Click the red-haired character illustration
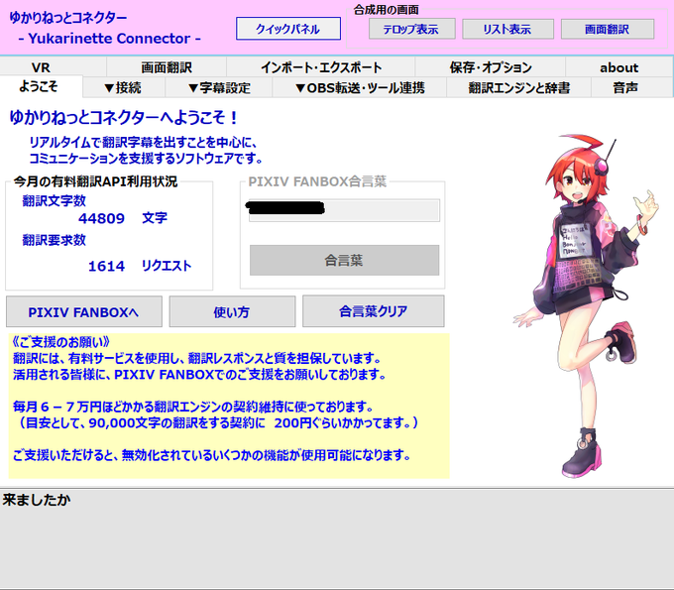Screen dimensions: 674x590 (x=586, y=305)
